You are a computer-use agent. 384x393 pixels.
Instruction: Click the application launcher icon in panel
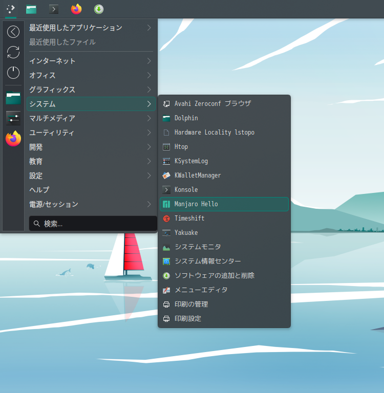[x=11, y=9]
